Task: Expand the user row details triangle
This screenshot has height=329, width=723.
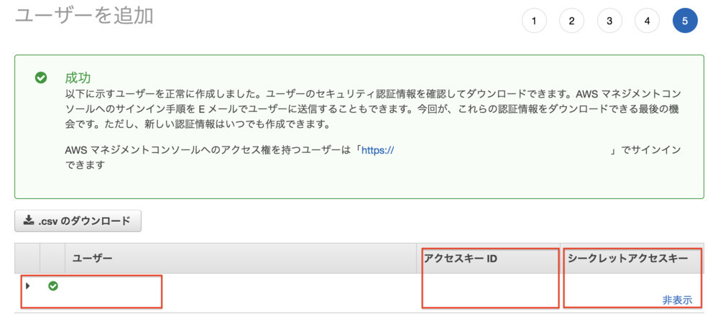Action: 28,286
